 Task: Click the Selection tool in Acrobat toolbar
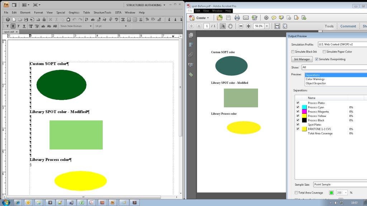[224, 26]
